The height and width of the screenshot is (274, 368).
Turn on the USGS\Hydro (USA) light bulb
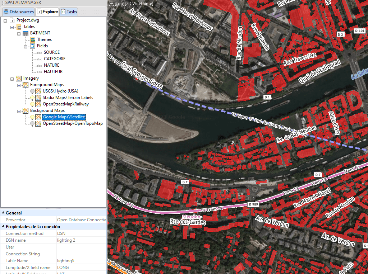(32, 91)
